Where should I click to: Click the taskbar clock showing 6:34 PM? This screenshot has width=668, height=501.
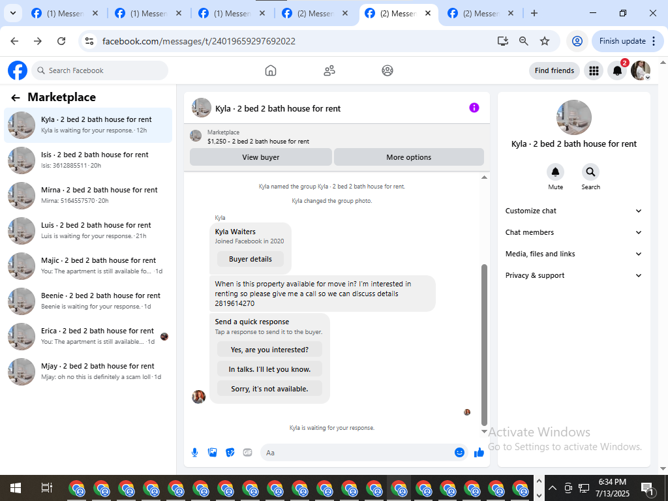click(612, 488)
